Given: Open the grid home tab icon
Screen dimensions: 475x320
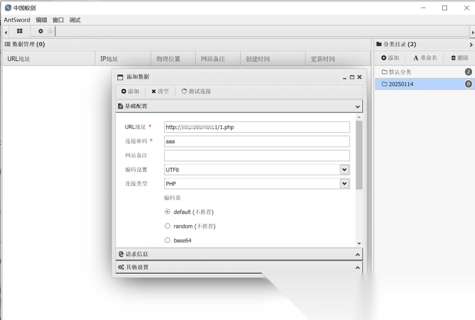Looking at the screenshot, I should (19, 31).
